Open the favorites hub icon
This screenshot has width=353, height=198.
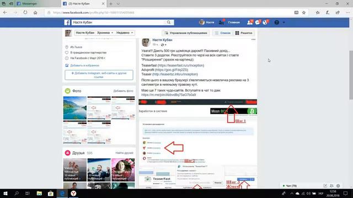tap(318, 13)
